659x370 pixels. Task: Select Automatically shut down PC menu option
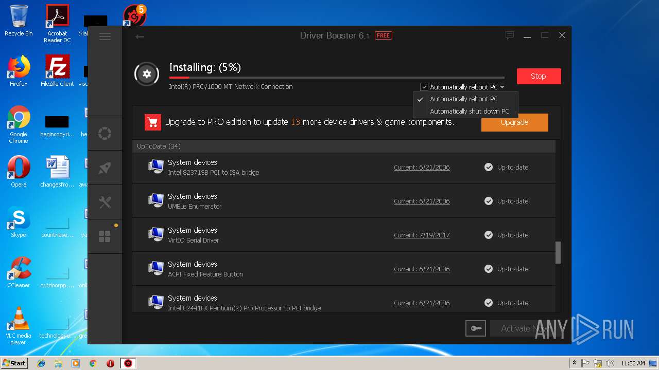tap(465, 111)
